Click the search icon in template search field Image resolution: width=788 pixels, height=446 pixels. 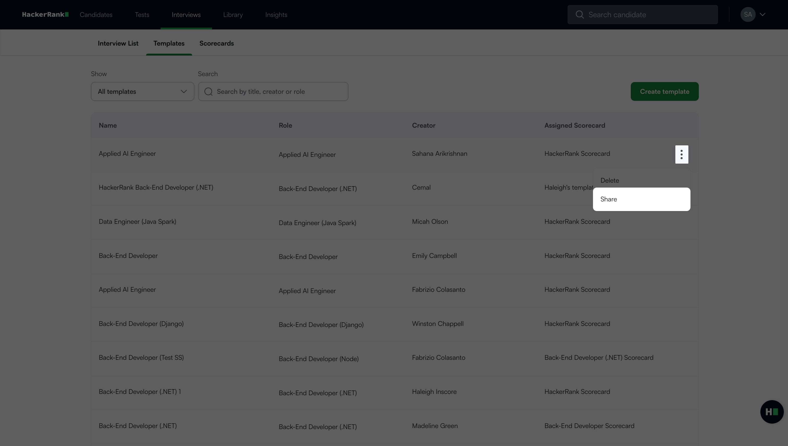tap(209, 92)
